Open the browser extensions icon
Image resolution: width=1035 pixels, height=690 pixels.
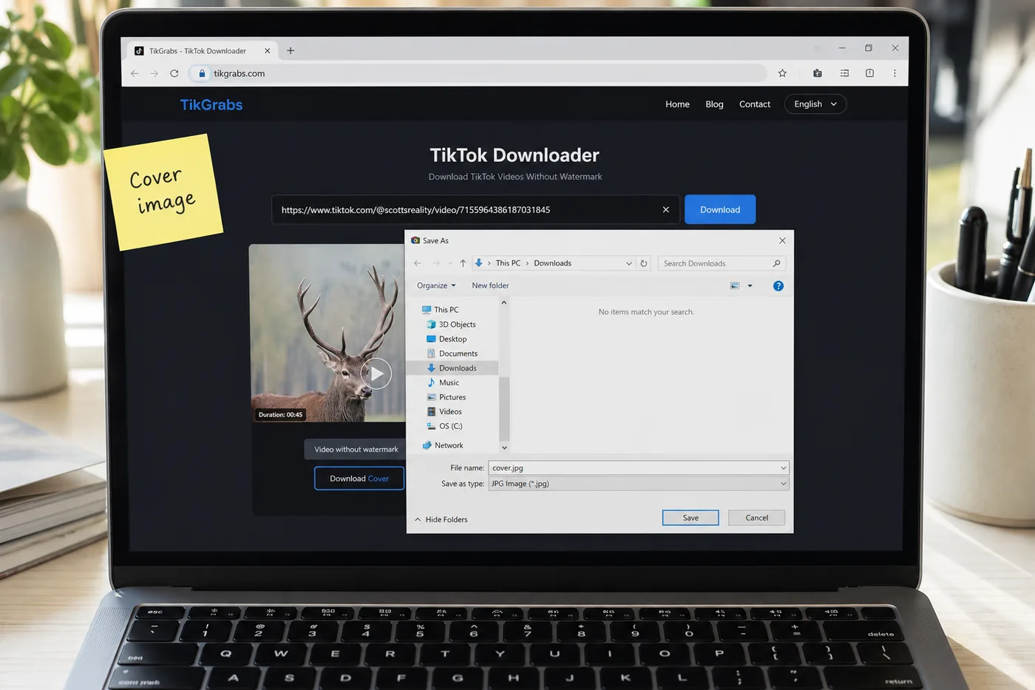click(x=817, y=73)
